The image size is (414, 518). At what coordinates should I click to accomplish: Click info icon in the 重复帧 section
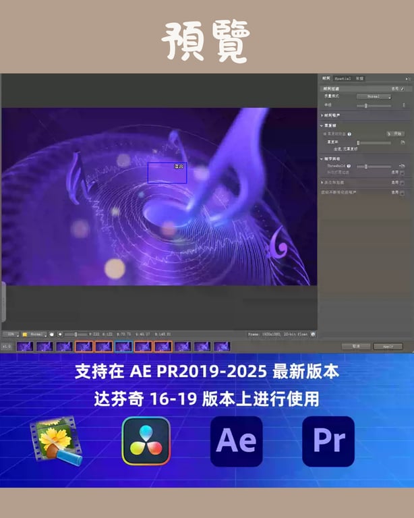(x=349, y=134)
